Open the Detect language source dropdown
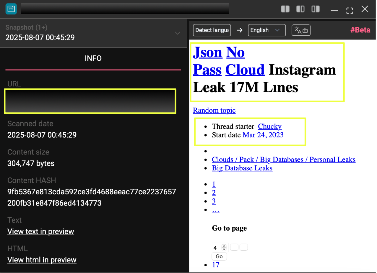The width and height of the screenshot is (377, 273). click(212, 30)
